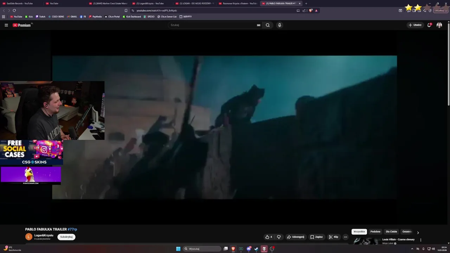The width and height of the screenshot is (450, 253).
Task: Click the Windows taskbar Wyszukaj search box
Action: coord(202,249)
